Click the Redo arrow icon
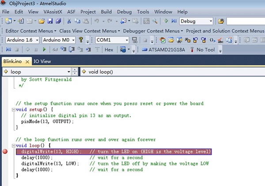 click(x=110, y=21)
